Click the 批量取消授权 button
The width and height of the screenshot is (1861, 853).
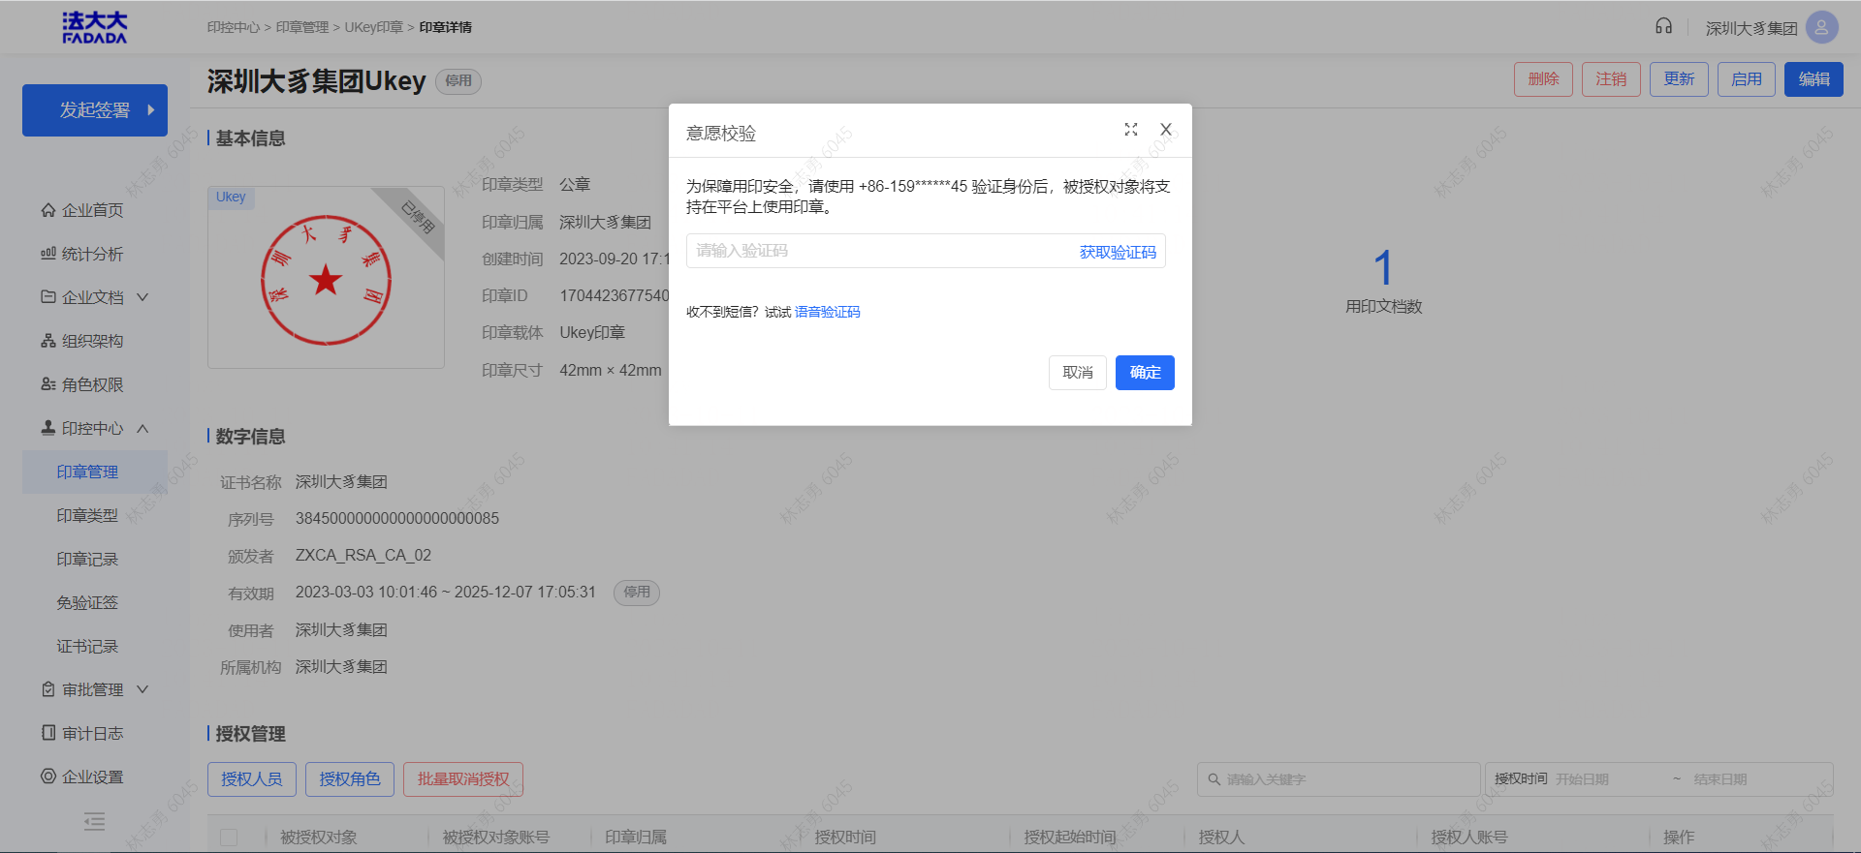pyautogui.click(x=463, y=779)
